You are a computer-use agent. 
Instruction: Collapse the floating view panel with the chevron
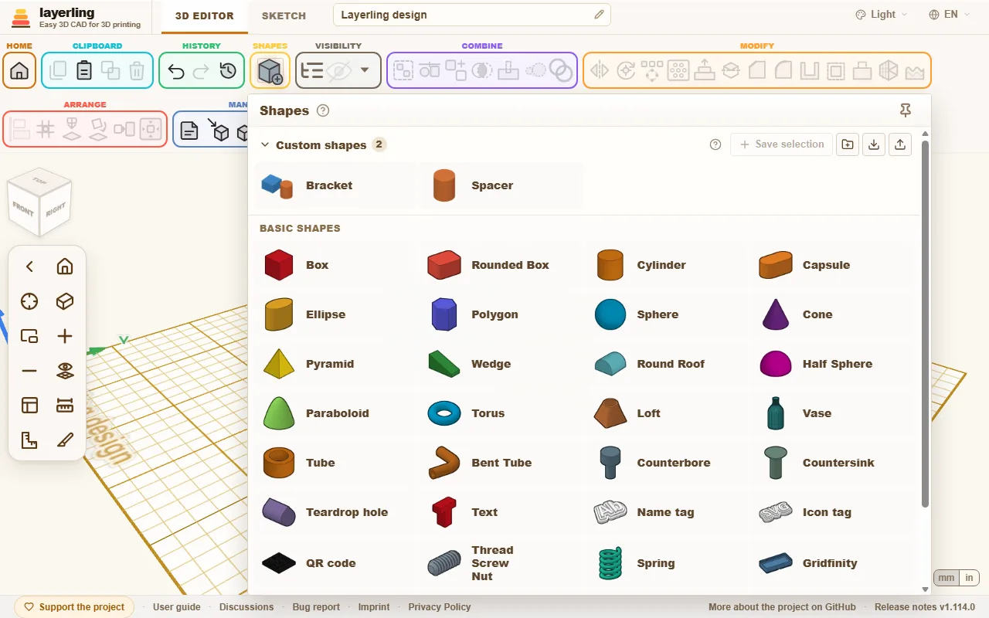29,267
